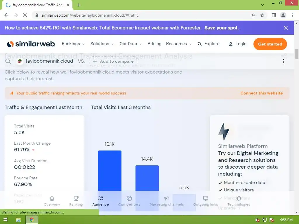Click the Total Visits Last 3 Months heading
Image resolution: width=299 pixels, height=224 pixels.
(121, 107)
